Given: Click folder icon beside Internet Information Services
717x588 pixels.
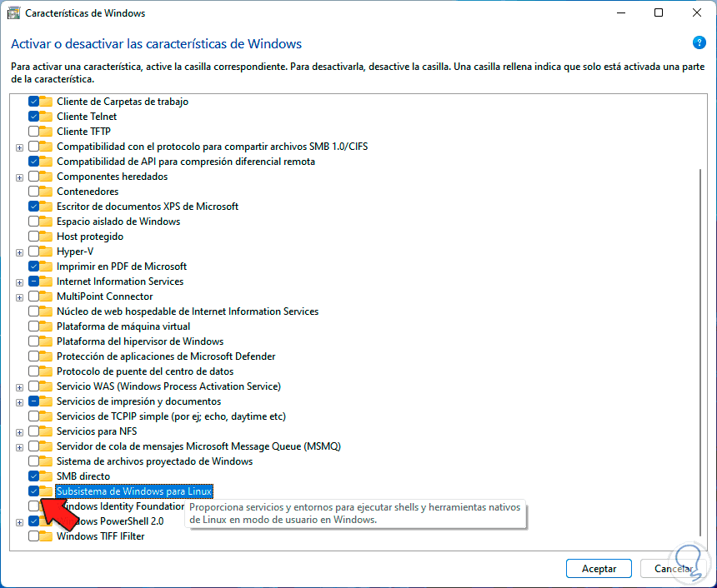Looking at the screenshot, I should (x=46, y=282).
